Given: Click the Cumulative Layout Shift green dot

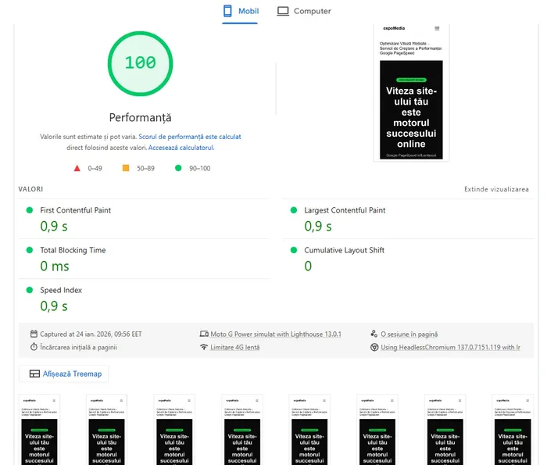Looking at the screenshot, I should pyautogui.click(x=294, y=250).
